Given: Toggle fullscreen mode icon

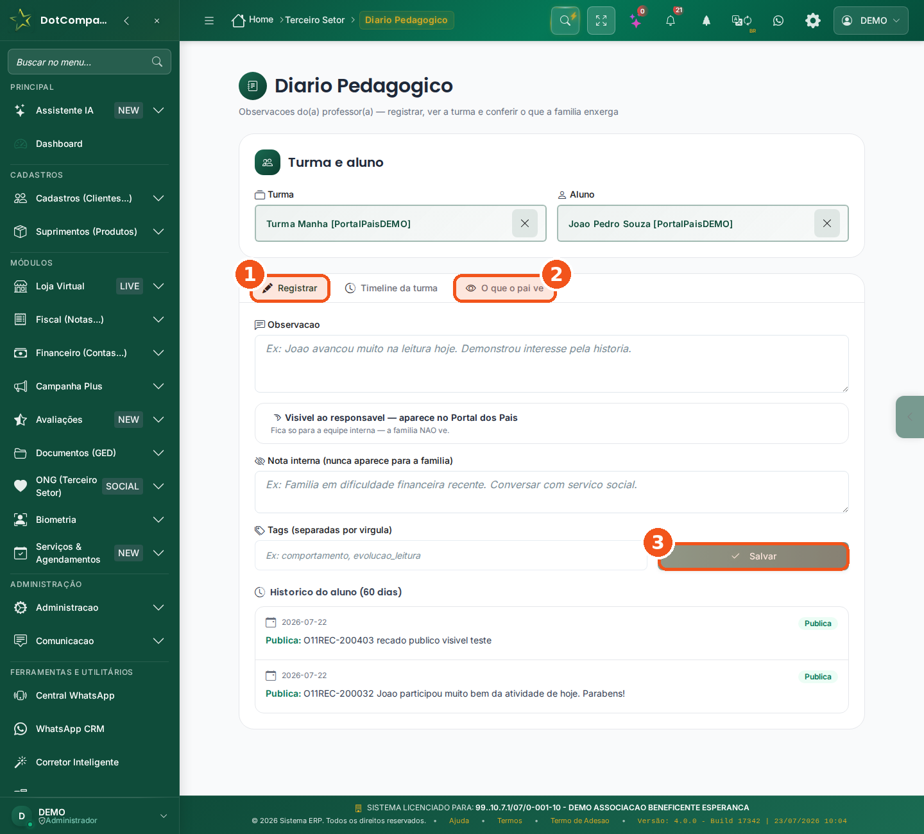Looking at the screenshot, I should 601,21.
